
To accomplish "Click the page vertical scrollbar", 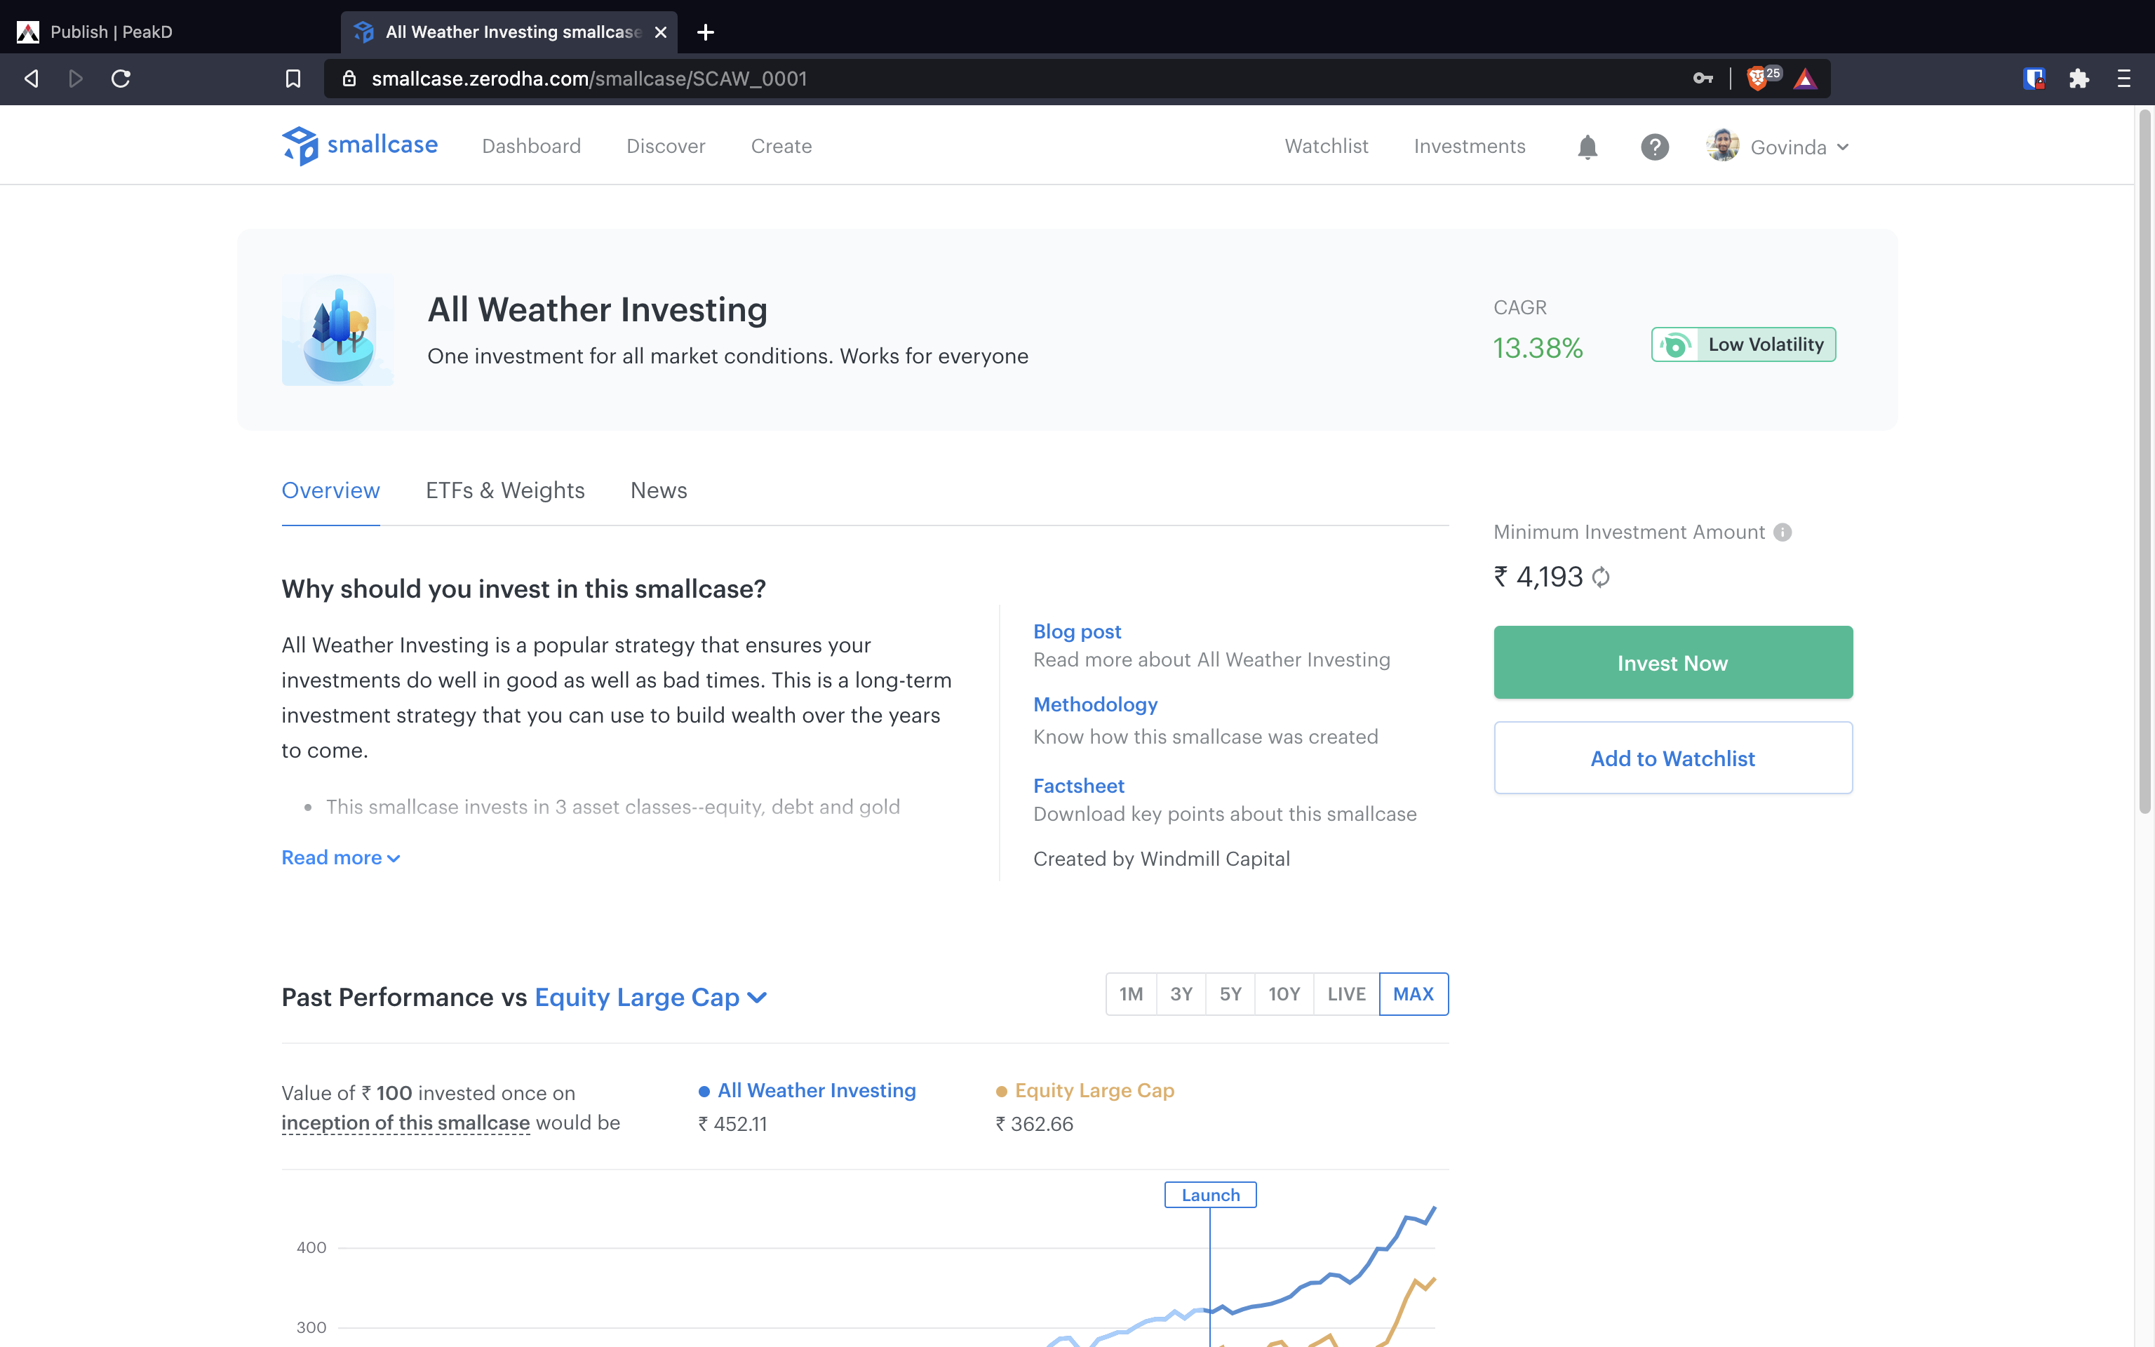I will point(2144,463).
